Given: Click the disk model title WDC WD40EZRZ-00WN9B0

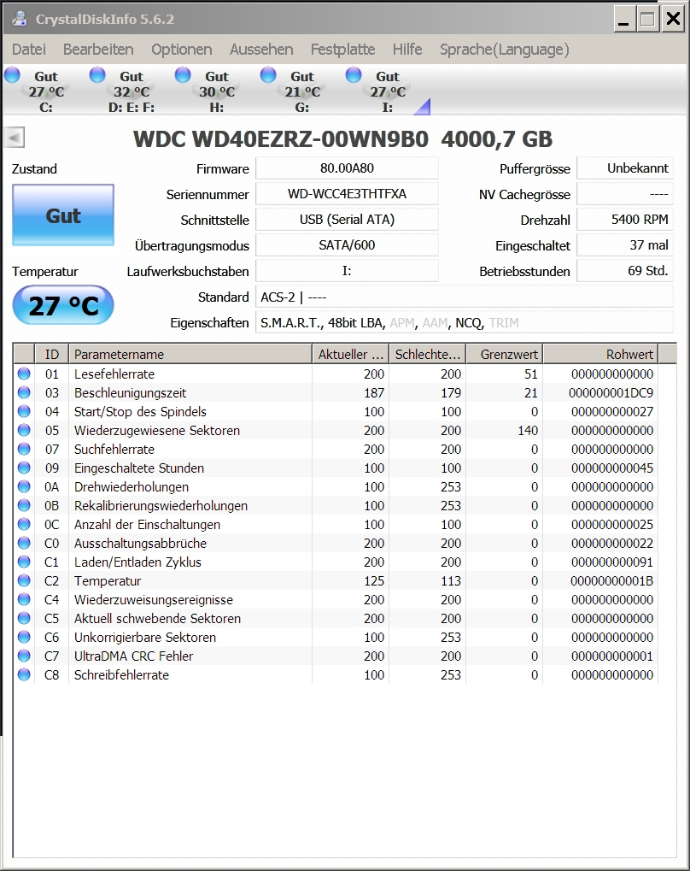Looking at the screenshot, I should tap(281, 138).
